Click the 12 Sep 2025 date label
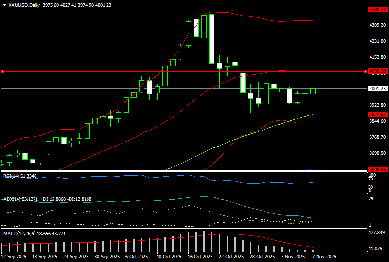The height and width of the screenshot is (262, 389). pyautogui.click(x=15, y=256)
